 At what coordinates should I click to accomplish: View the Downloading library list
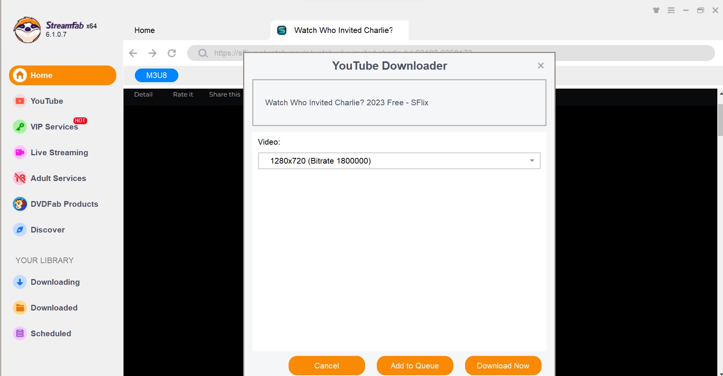coord(55,282)
